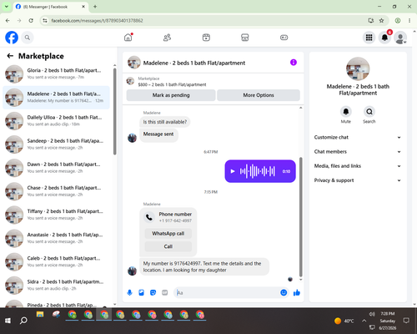417x334 pixels.
Task: Open the Windows notification center
Action: coord(406,321)
